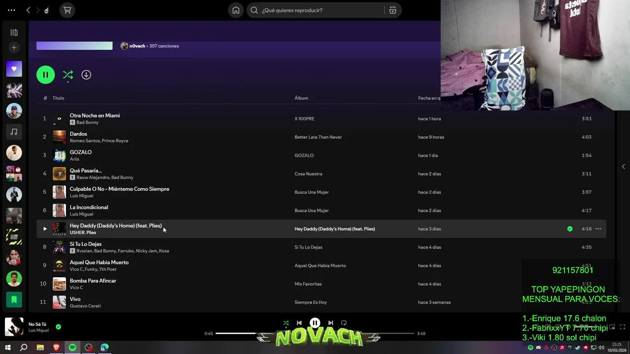Click the magnifier search icon
This screenshot has height=354, width=630.
click(x=254, y=10)
